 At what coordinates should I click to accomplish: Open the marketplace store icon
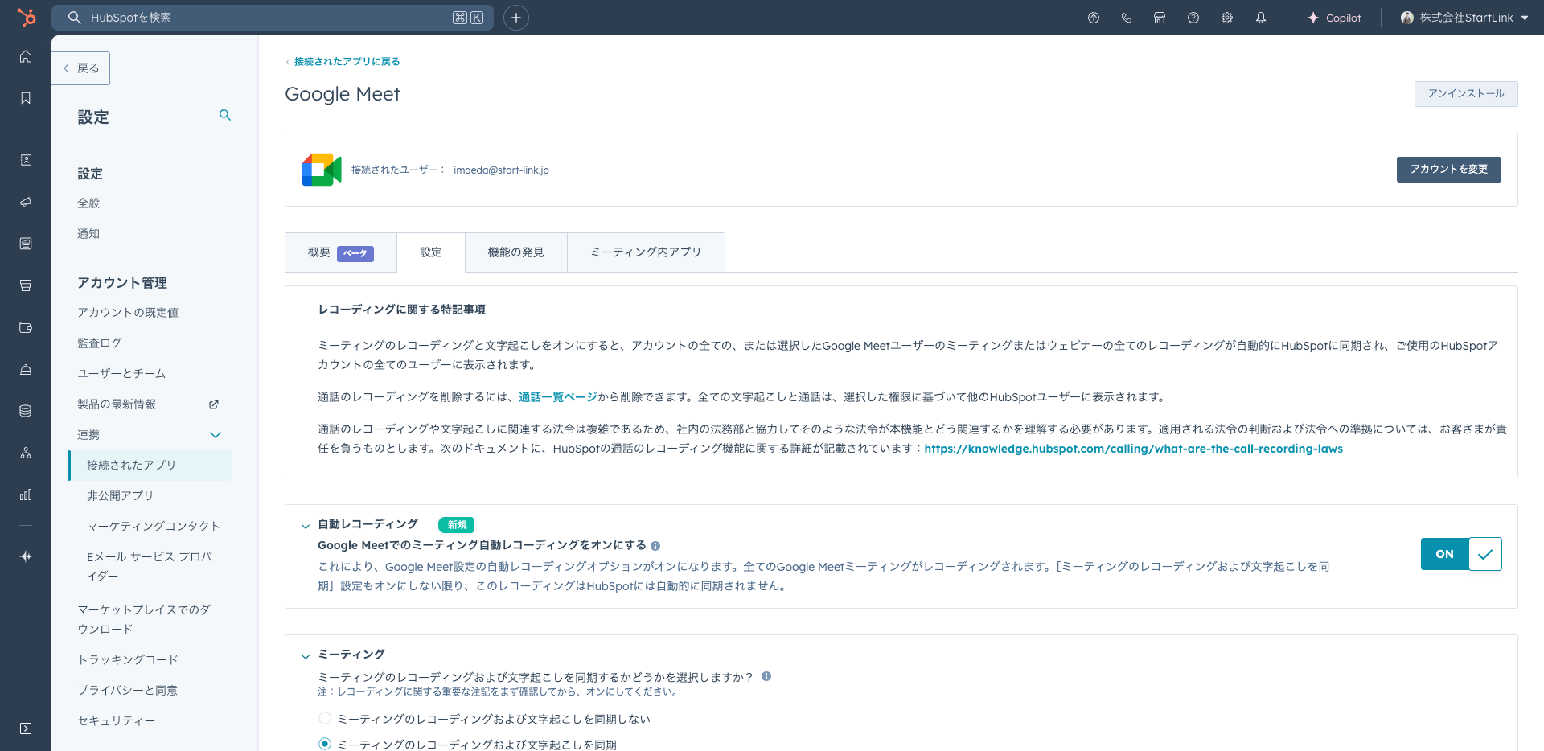(1159, 18)
